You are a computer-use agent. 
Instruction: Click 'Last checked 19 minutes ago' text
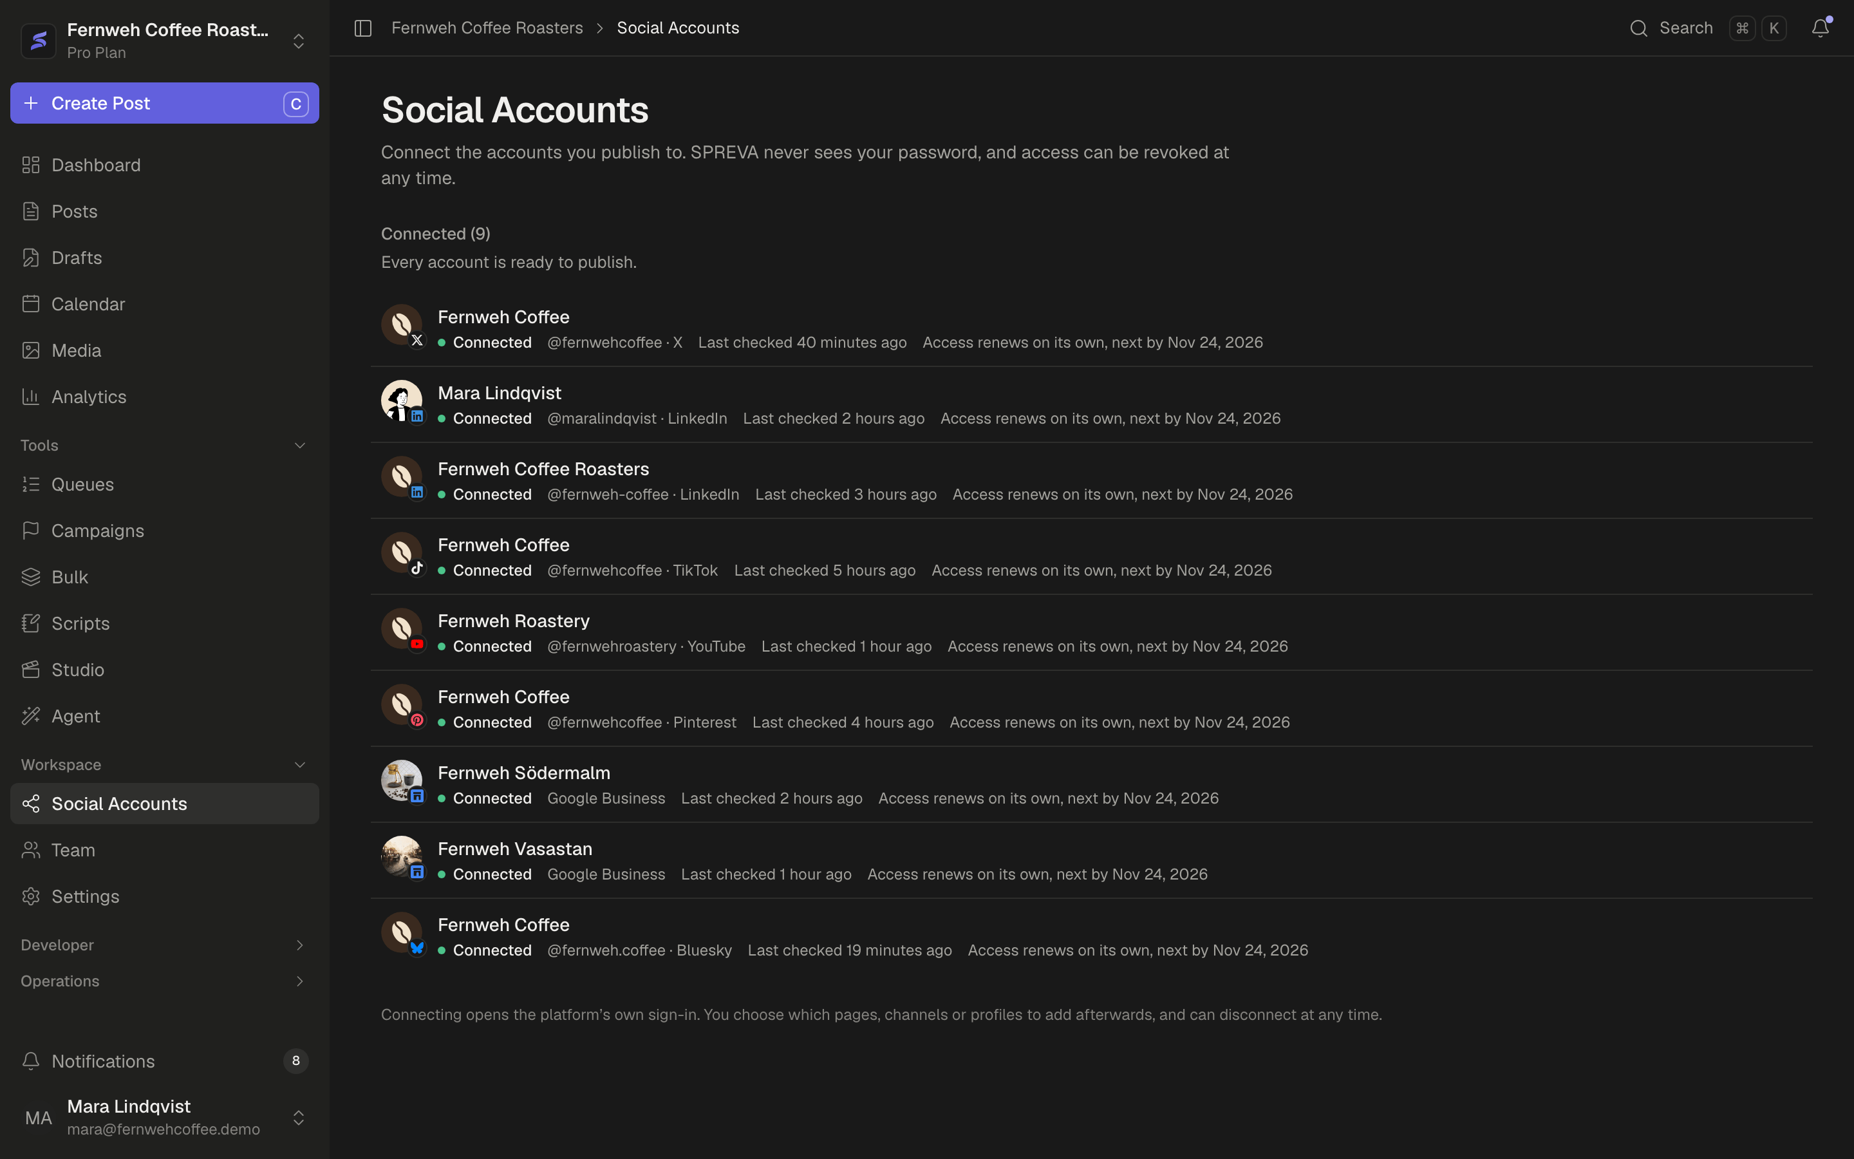pyautogui.click(x=850, y=950)
